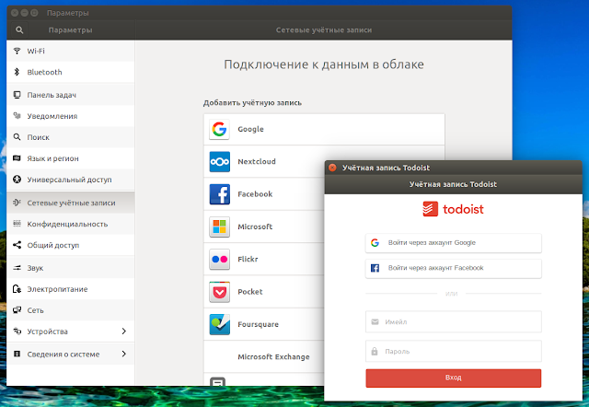The image size is (589, 407).
Task: Click the Сеть network icon
Action: coord(17,310)
